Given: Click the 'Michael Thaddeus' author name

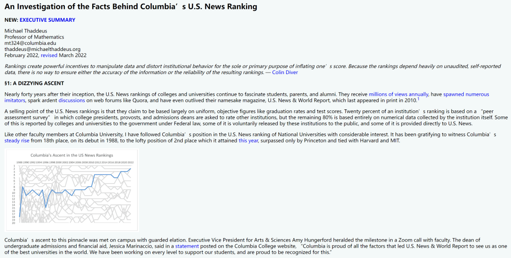Looking at the screenshot, I should [26, 31].
